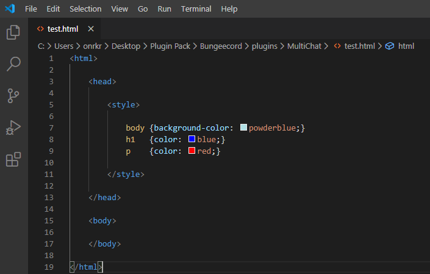This screenshot has height=274, width=430.
Task: Open the Source Control view icon
Action: coord(13,95)
